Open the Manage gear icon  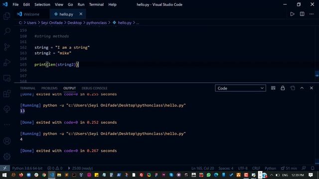pos(7,157)
